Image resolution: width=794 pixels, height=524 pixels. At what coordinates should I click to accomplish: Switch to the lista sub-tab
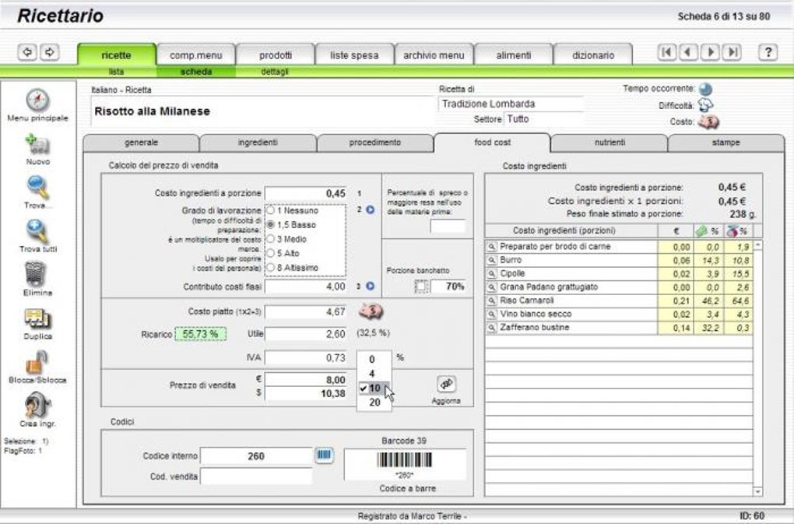(x=116, y=72)
